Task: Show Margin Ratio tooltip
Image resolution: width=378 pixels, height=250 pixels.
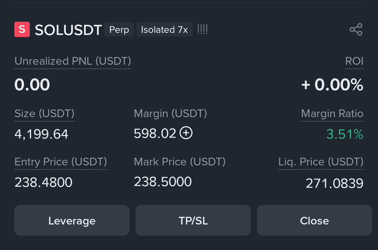Action: click(332, 113)
